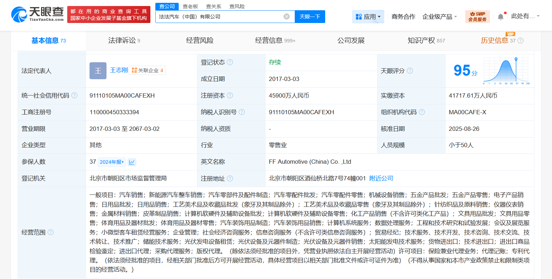
Task: Click the 天眼一下 search button
Action: (x=310, y=16)
